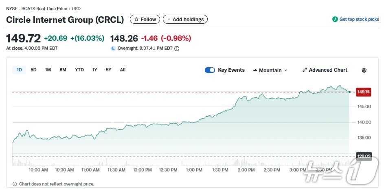Click the Mountain chart type icon

point(255,70)
